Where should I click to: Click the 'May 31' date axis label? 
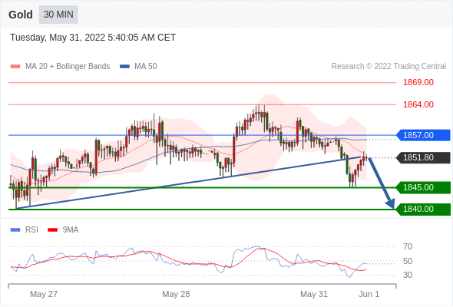click(x=314, y=294)
